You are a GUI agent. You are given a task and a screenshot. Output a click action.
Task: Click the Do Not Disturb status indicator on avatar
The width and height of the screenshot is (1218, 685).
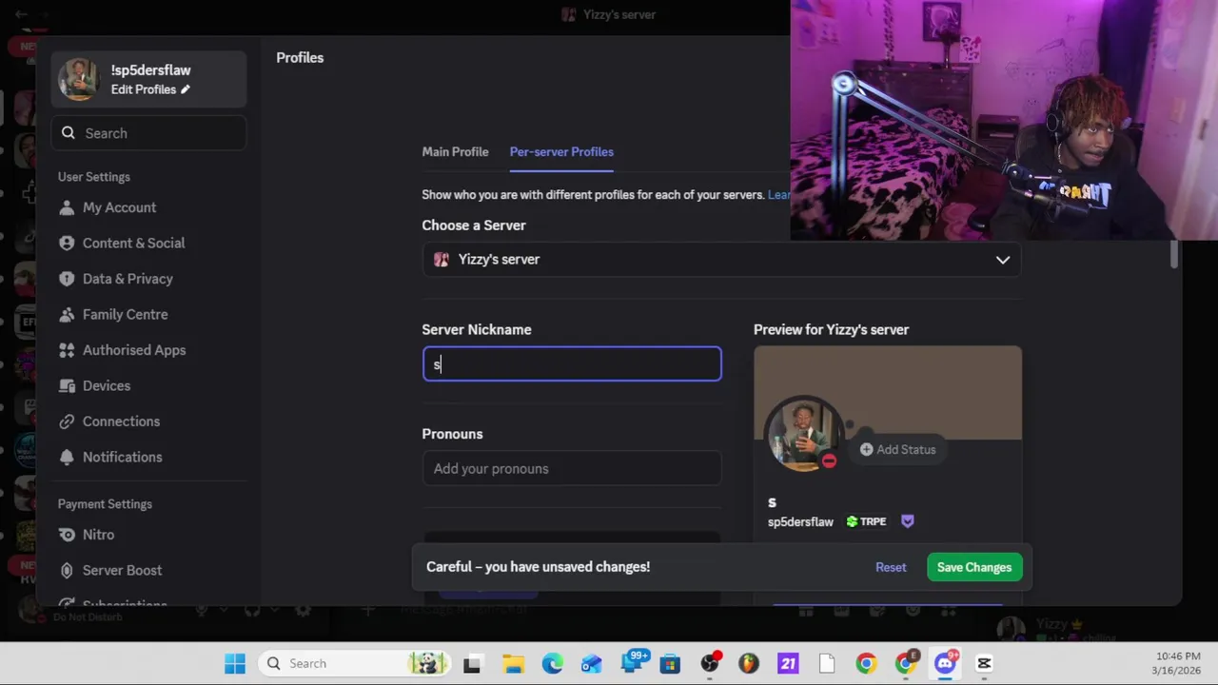[829, 461]
